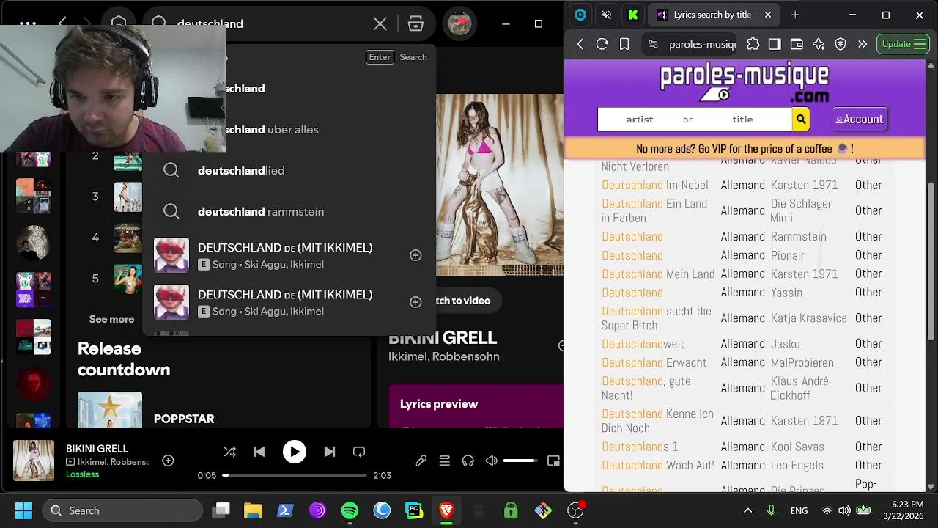This screenshot has height=528, width=938.
Task: Open Leo AI sparkle icon
Action: pos(819,44)
